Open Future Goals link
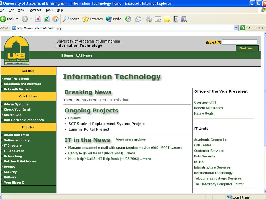The height and width of the screenshot is (200, 266). pyautogui.click(x=204, y=113)
